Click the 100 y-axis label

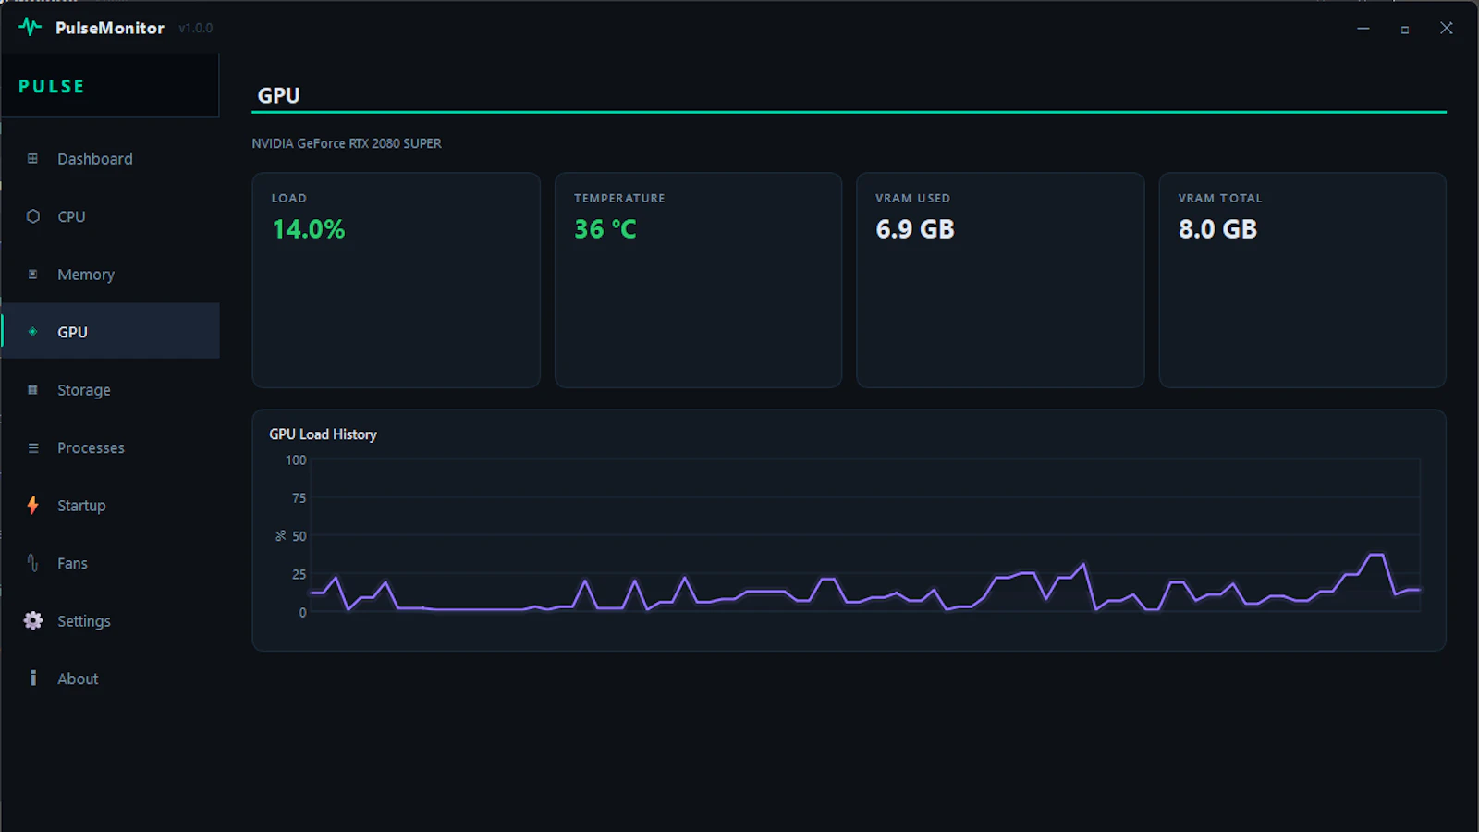(296, 459)
